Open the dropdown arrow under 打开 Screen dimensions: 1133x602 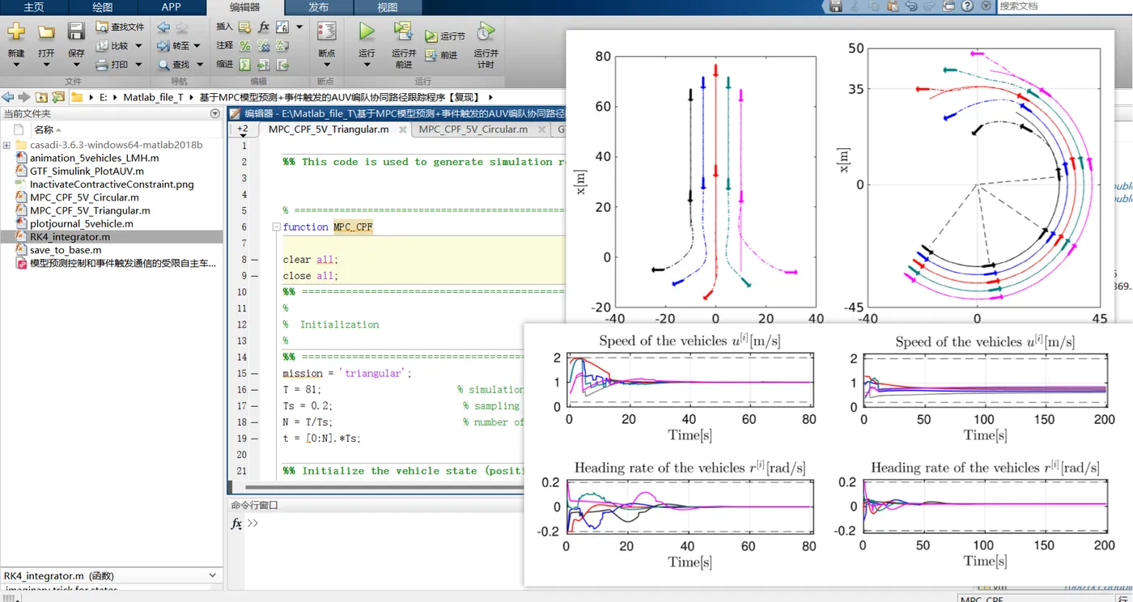[x=46, y=66]
